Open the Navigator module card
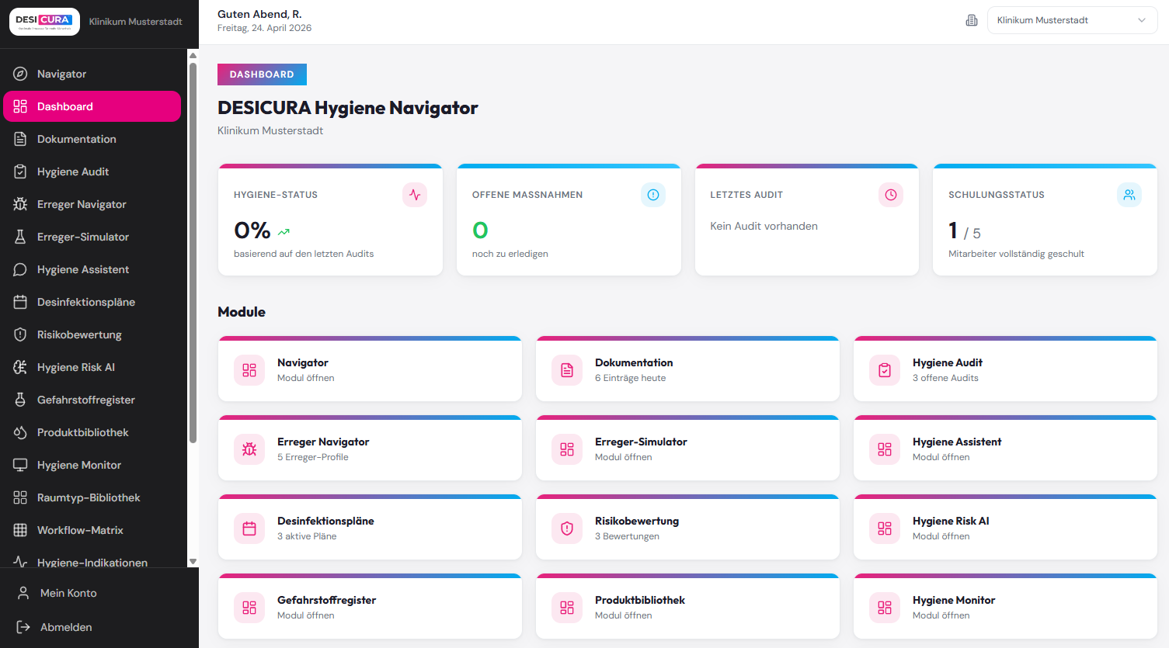 click(370, 369)
